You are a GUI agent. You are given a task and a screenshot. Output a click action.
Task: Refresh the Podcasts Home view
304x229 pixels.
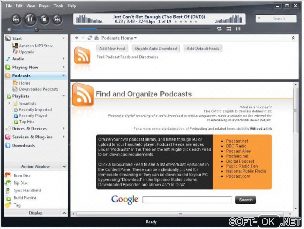click(90, 38)
